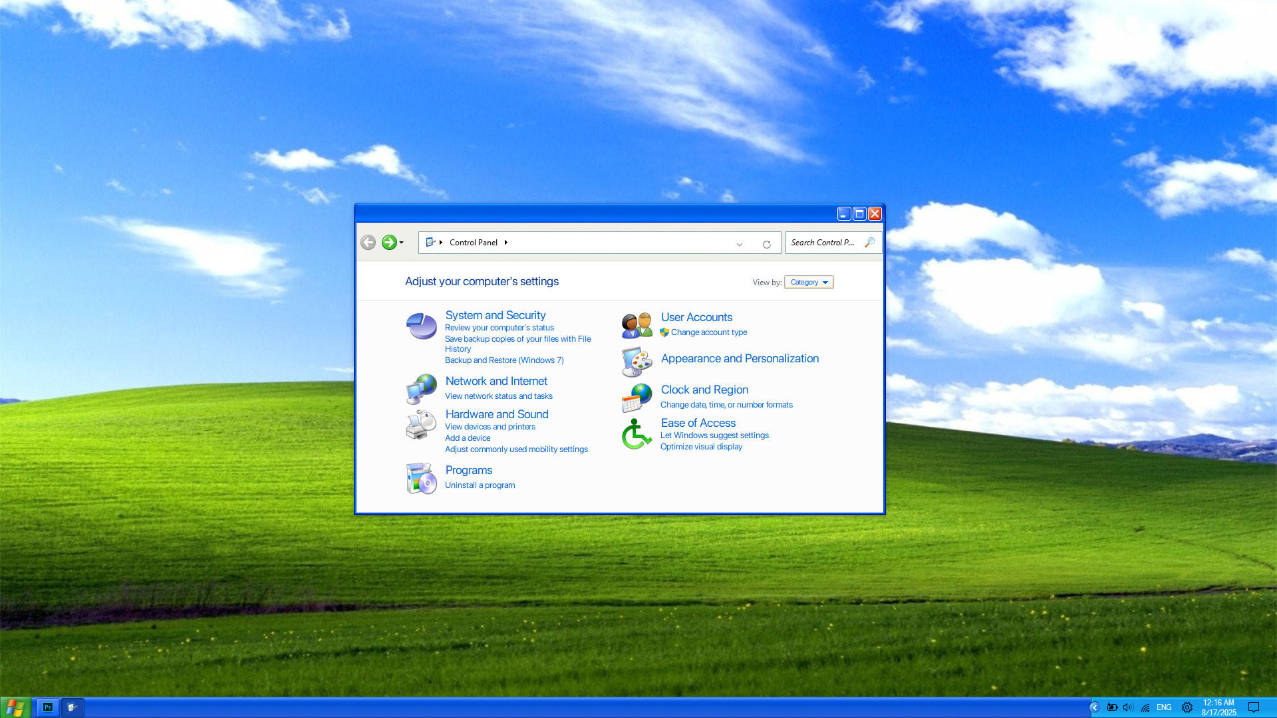Screen dimensions: 1277x718
Task: Click the Hardware and Sound printer icon
Action: point(421,425)
